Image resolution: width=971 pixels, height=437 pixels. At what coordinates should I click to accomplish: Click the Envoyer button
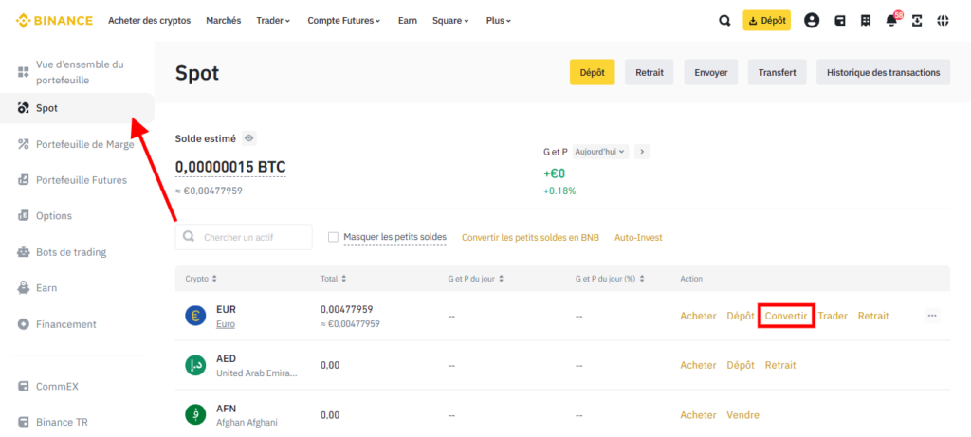pos(711,72)
